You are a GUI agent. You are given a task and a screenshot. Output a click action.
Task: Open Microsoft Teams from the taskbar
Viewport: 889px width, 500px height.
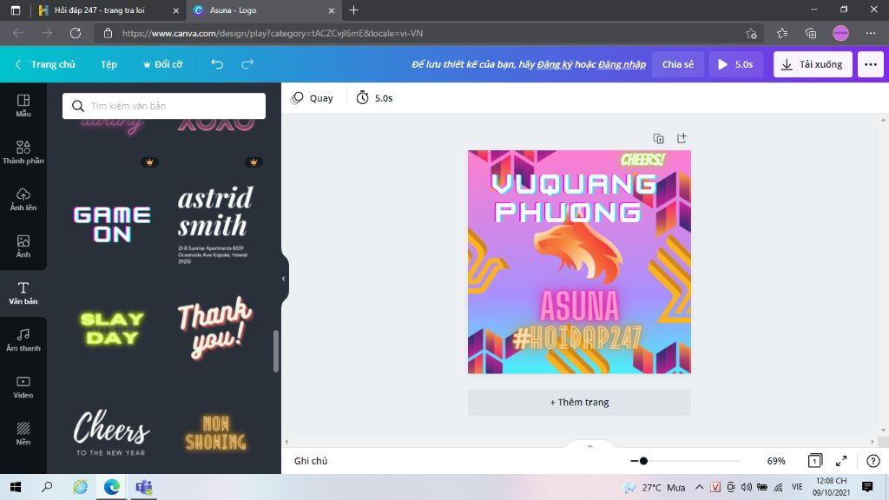[x=143, y=487]
